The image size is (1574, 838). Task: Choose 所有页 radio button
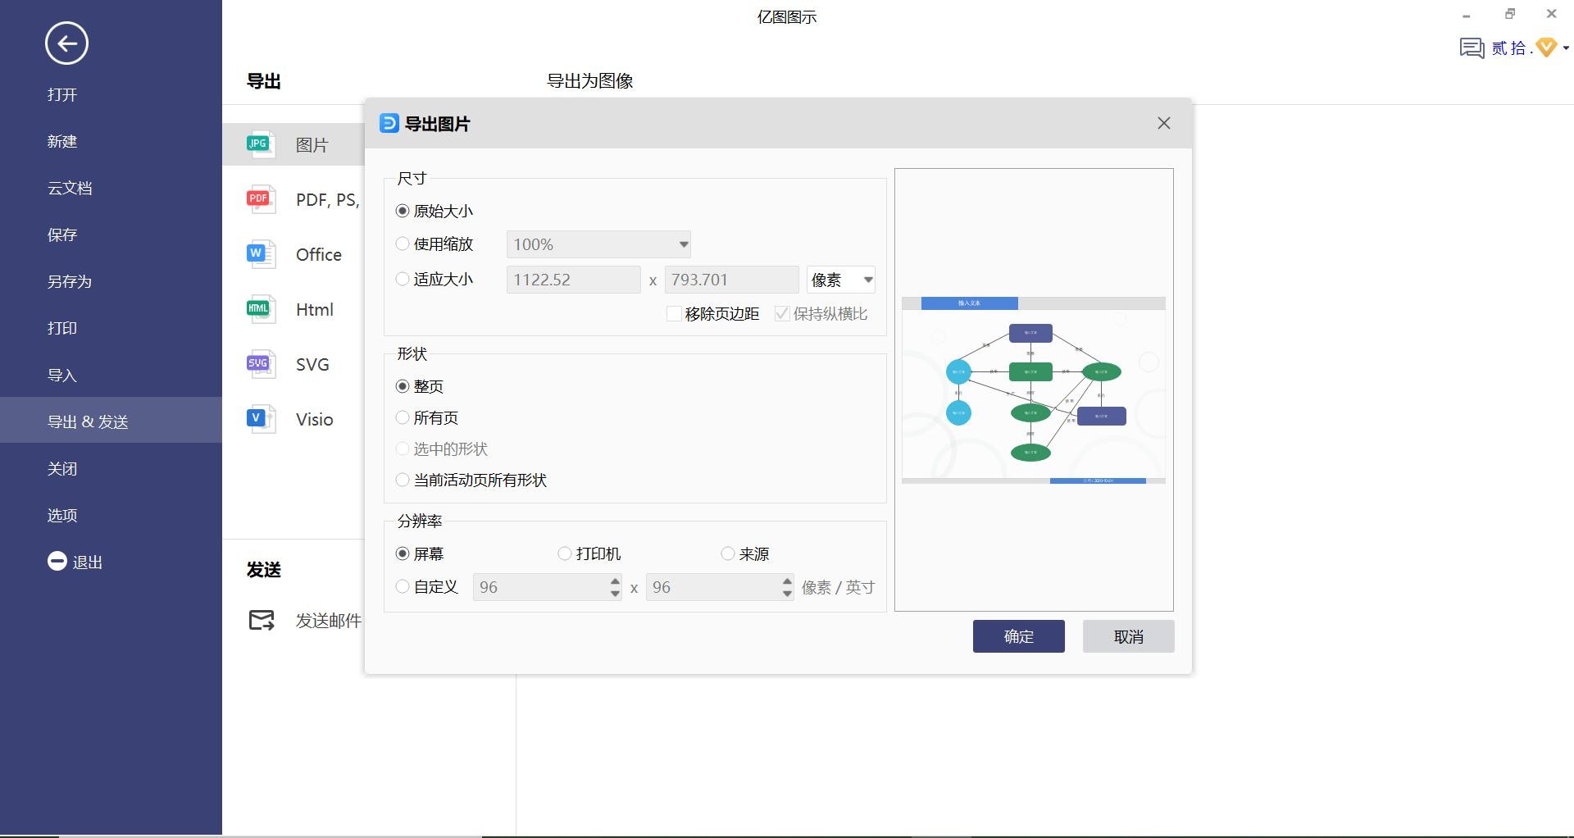(x=403, y=418)
